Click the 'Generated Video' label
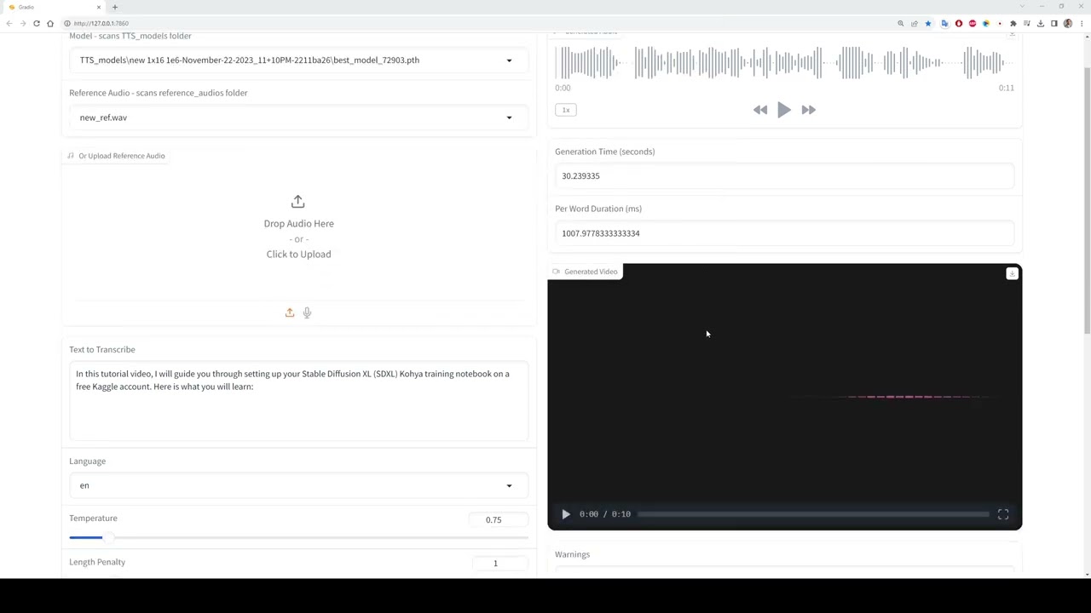This screenshot has width=1091, height=613. [x=591, y=272]
